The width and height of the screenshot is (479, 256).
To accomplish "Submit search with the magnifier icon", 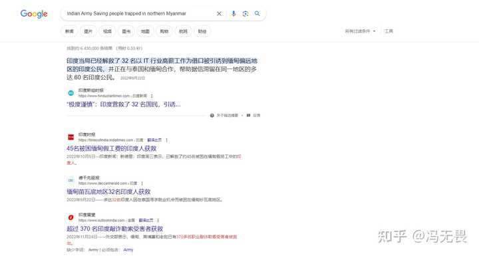I will [257, 14].
